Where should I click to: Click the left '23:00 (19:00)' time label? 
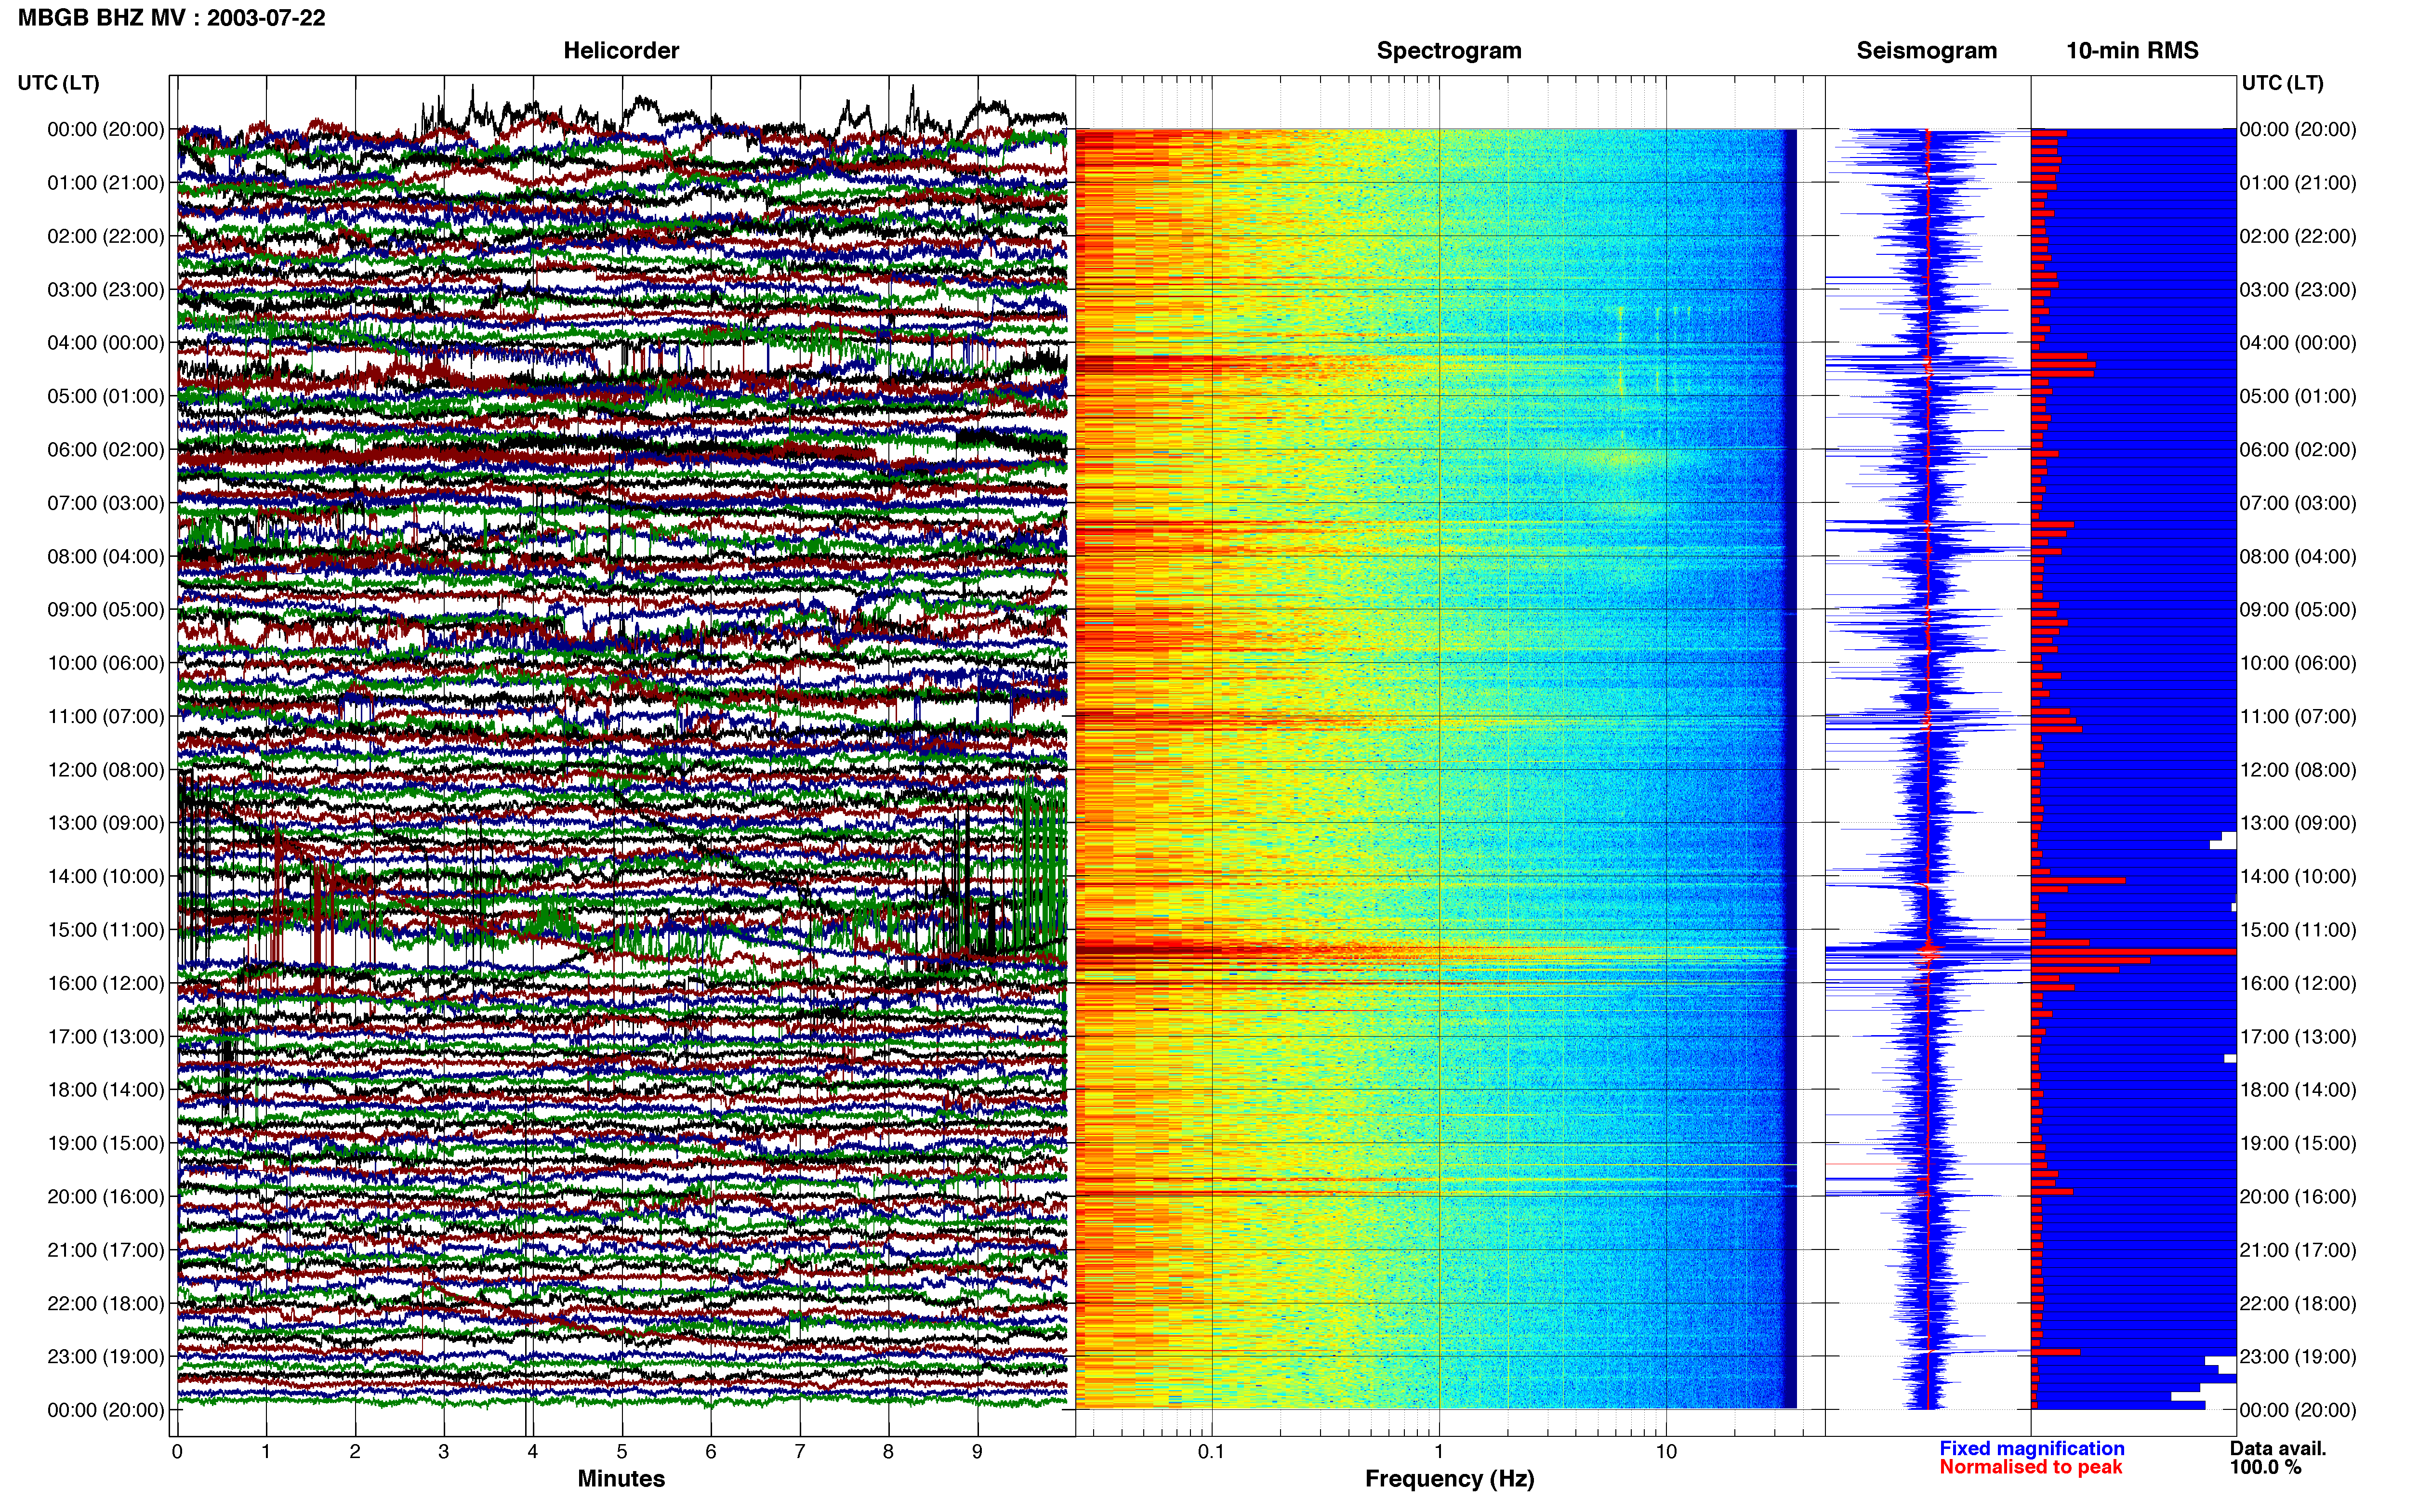[106, 1356]
